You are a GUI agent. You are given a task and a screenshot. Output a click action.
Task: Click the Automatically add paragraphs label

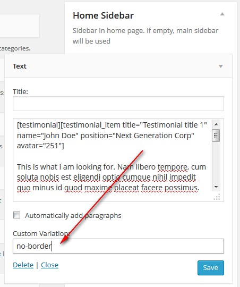pos(73,215)
